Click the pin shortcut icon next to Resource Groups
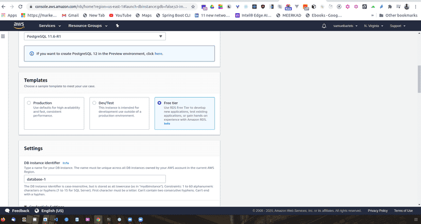Image resolution: width=421 pixels, height=224 pixels. click(x=118, y=26)
